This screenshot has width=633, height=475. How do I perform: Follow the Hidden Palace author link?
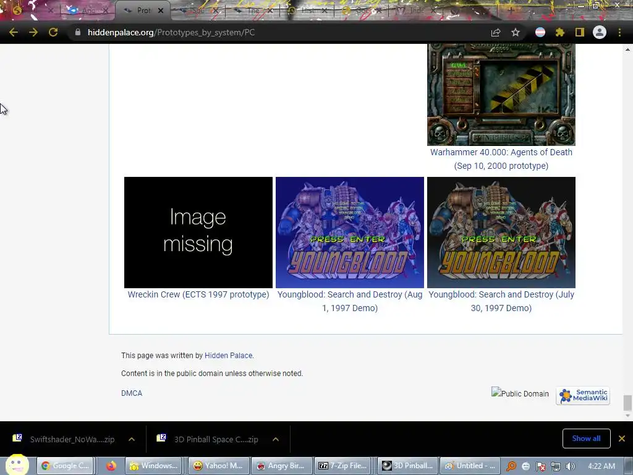click(x=228, y=356)
